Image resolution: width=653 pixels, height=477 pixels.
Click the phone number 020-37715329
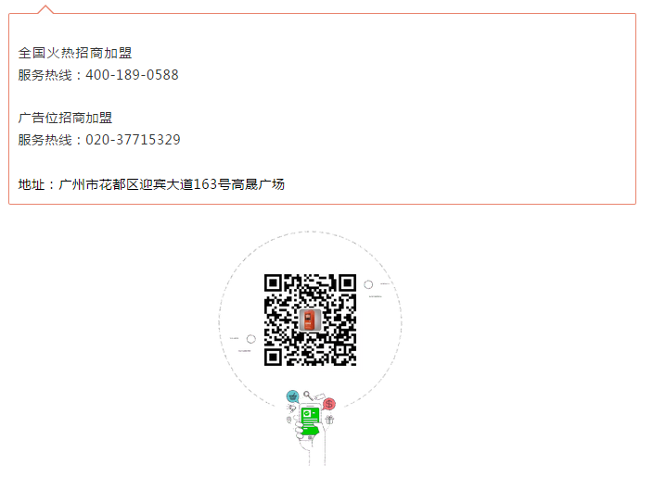133,140
